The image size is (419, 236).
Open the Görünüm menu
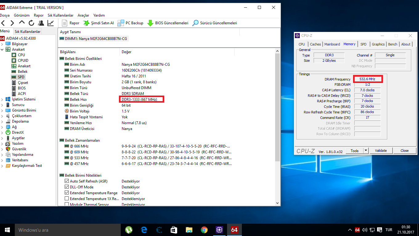[x=22, y=15]
